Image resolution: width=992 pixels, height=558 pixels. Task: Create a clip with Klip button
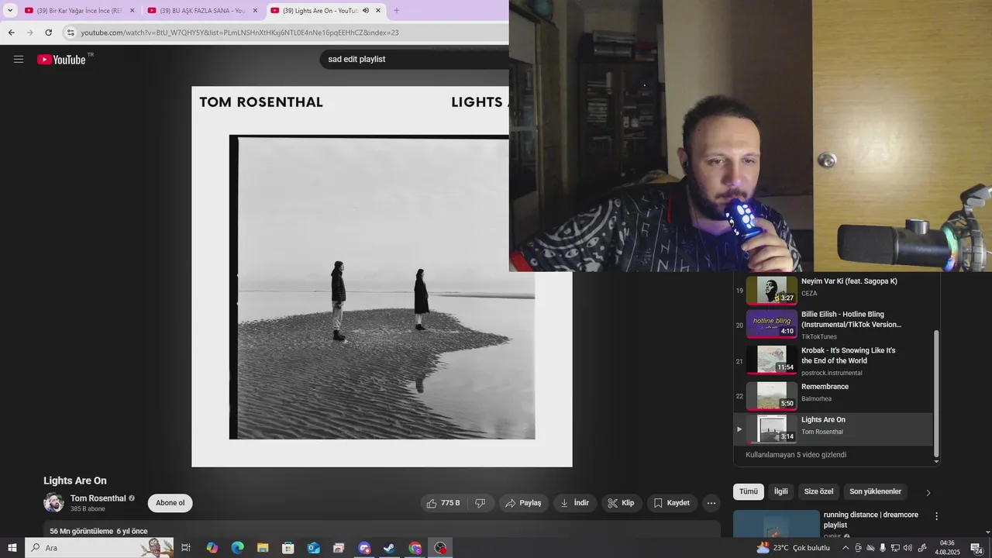621,503
